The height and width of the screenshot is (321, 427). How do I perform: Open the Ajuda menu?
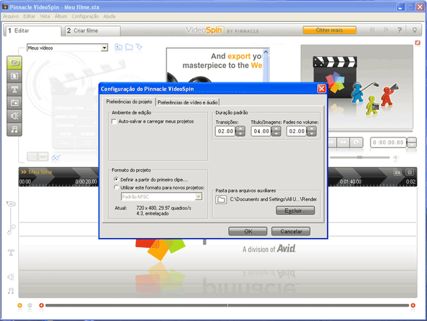[x=109, y=16]
